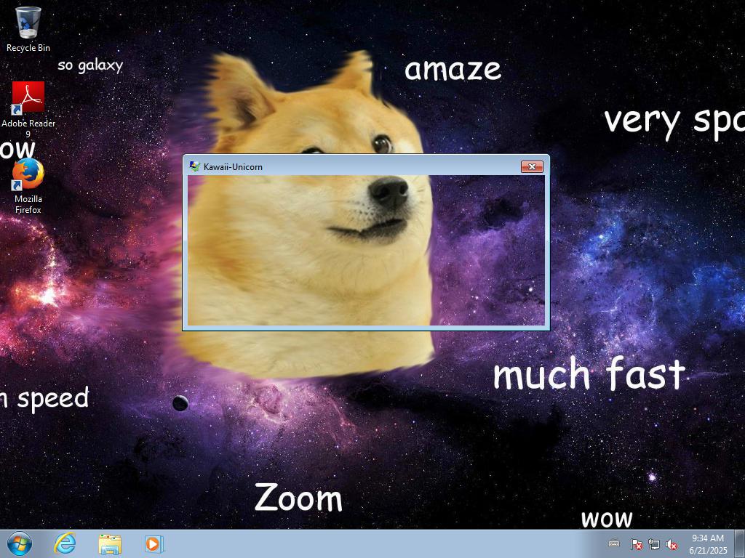The height and width of the screenshot is (558, 745).
Task: Click the network status tray icon
Action: click(654, 544)
